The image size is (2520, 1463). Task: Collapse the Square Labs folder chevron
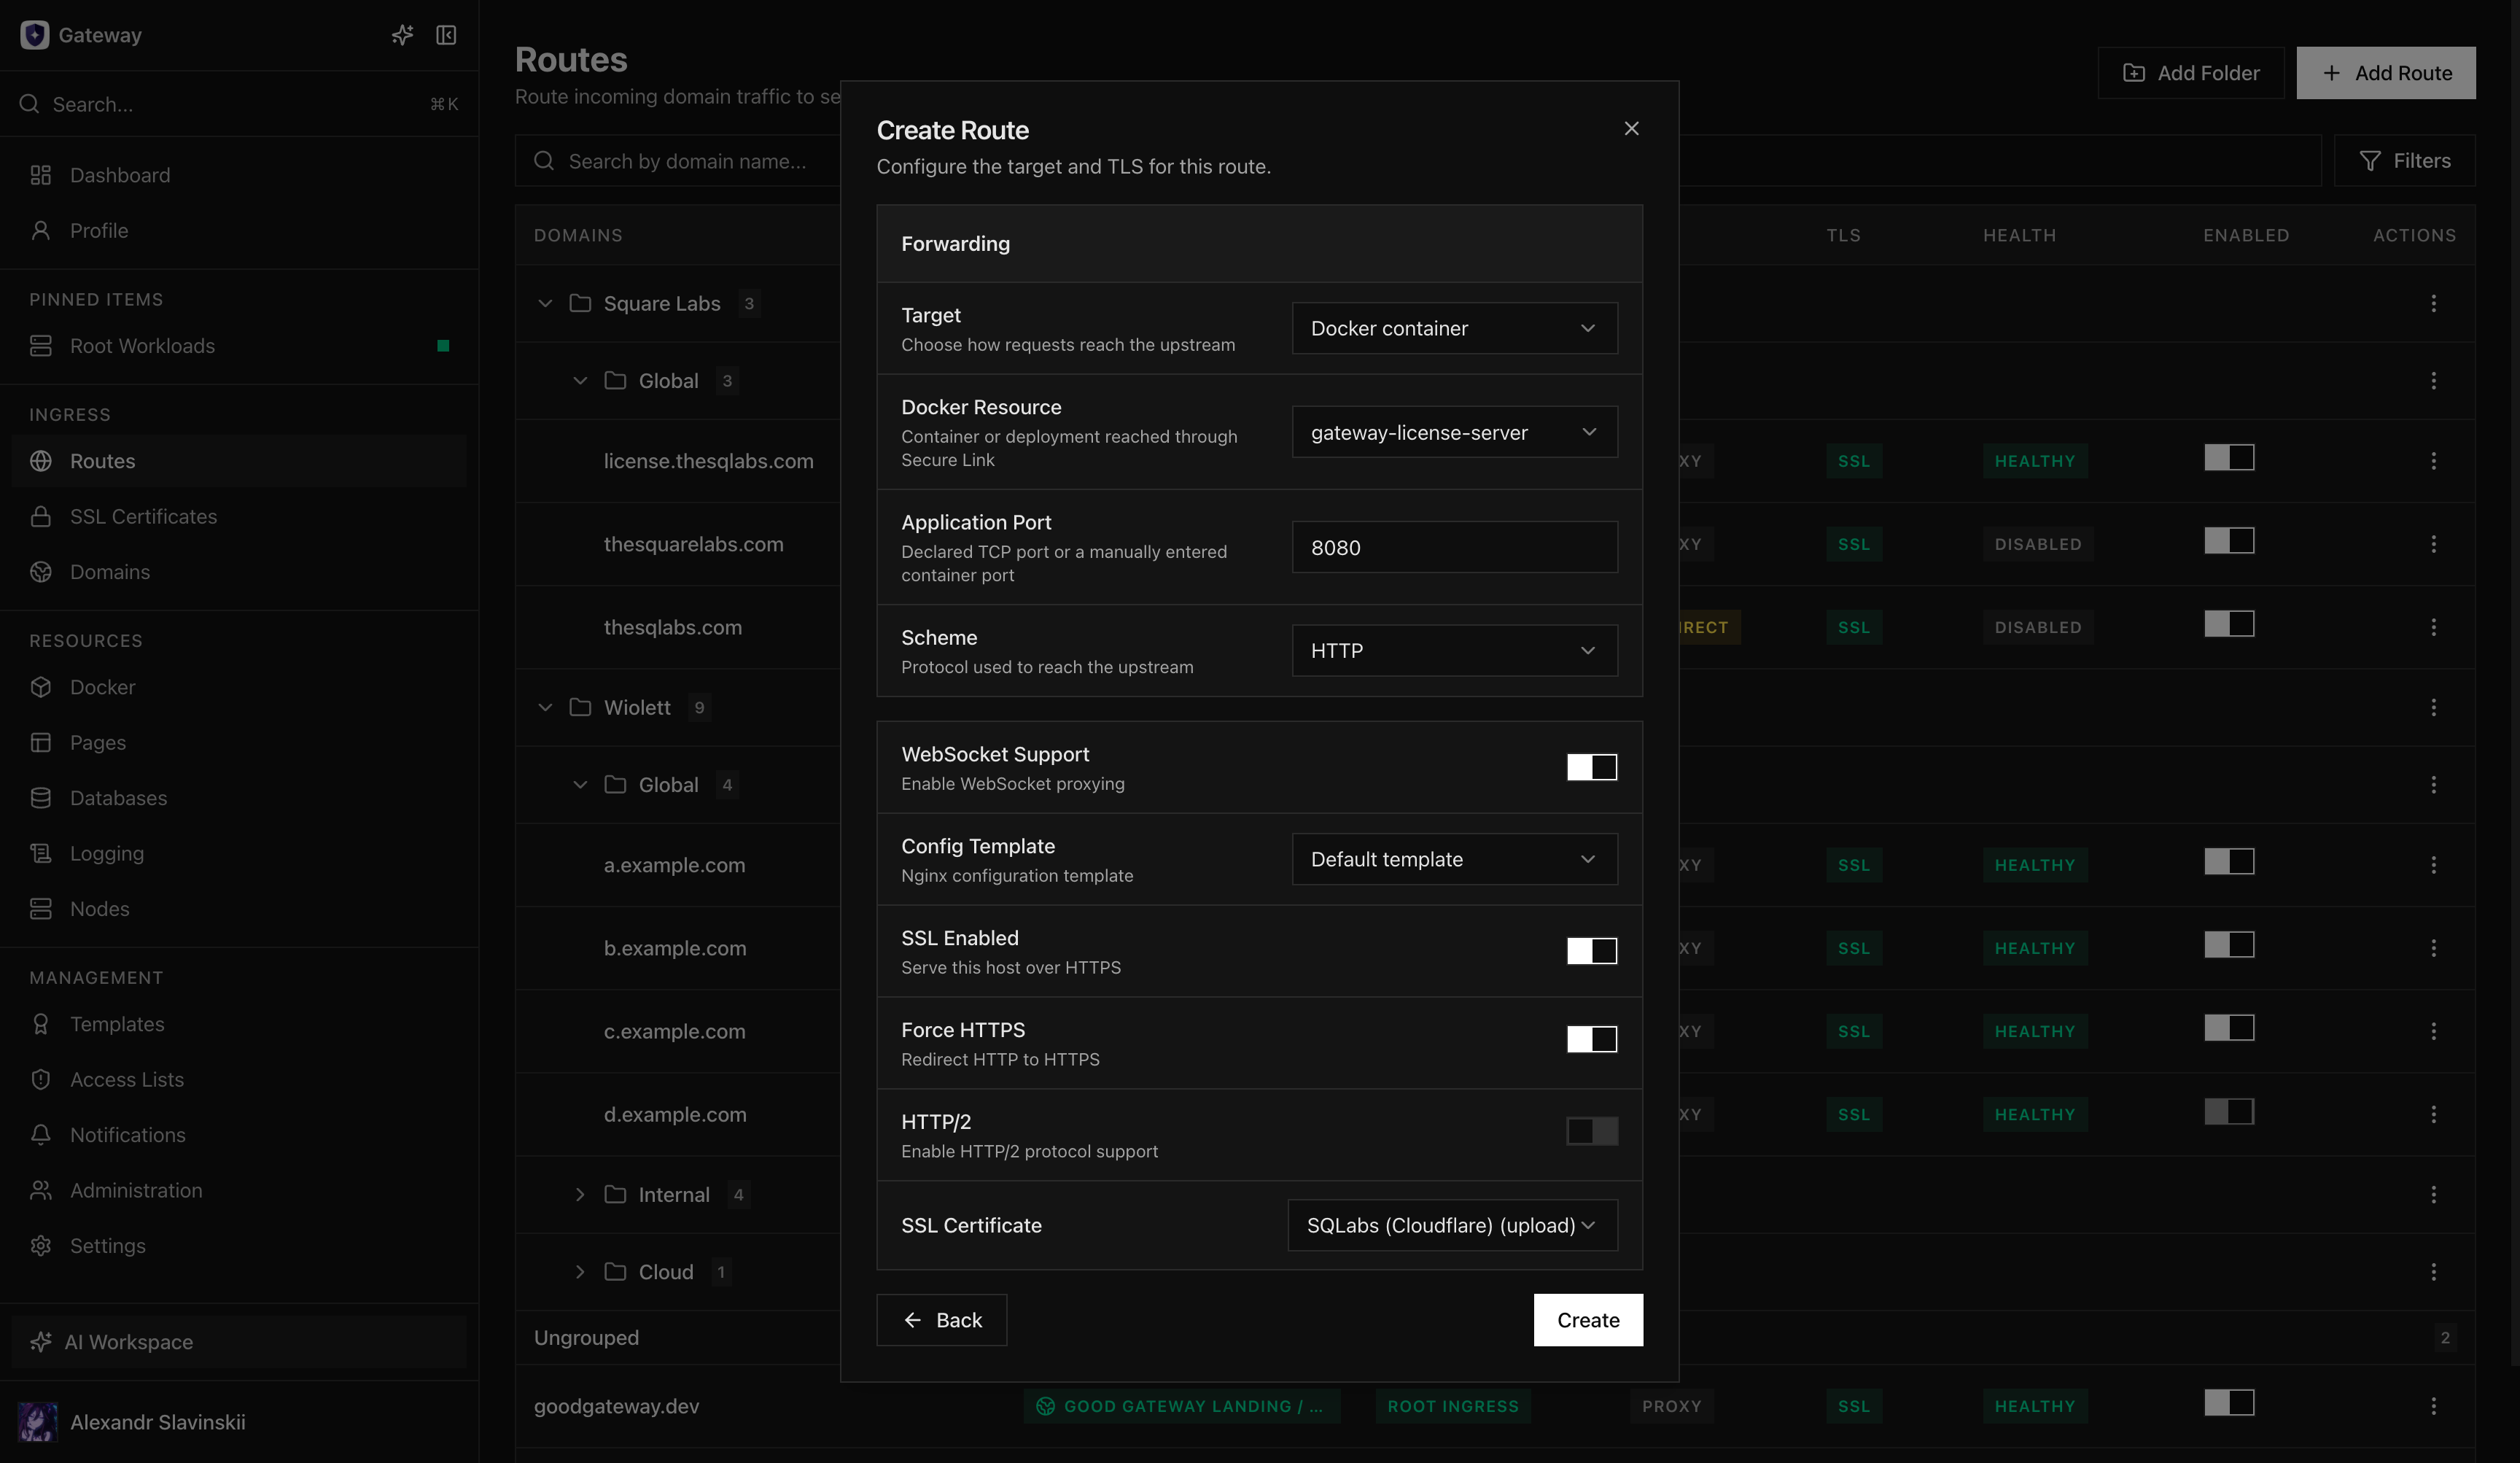[545, 303]
